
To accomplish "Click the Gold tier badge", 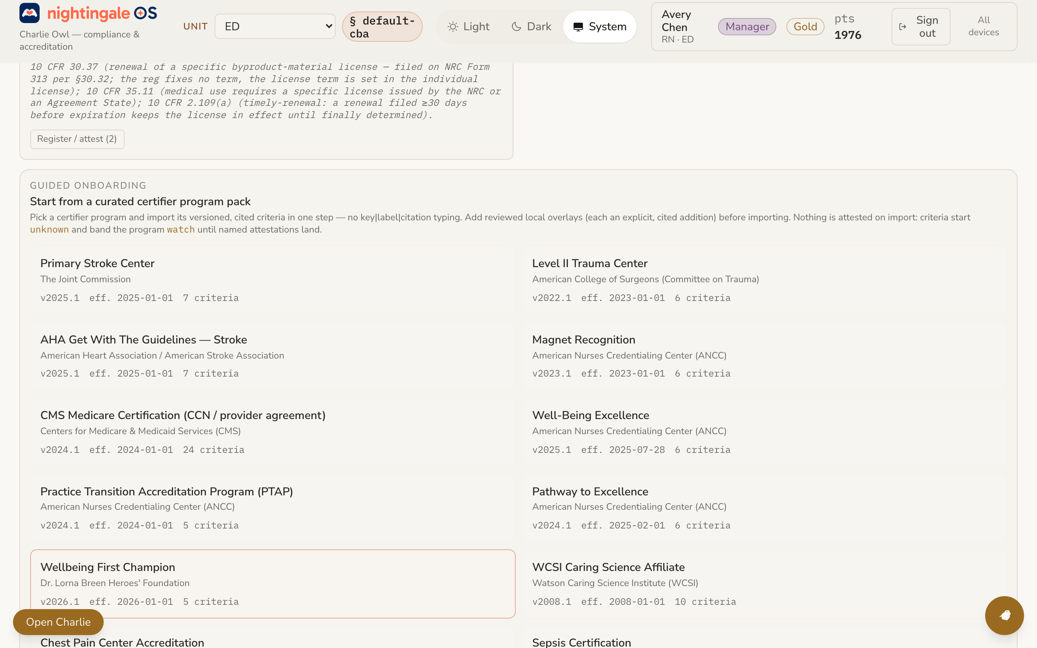I will pos(805,27).
